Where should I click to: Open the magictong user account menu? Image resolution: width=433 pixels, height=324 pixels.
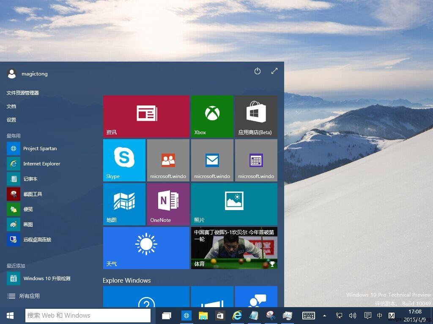[27, 74]
